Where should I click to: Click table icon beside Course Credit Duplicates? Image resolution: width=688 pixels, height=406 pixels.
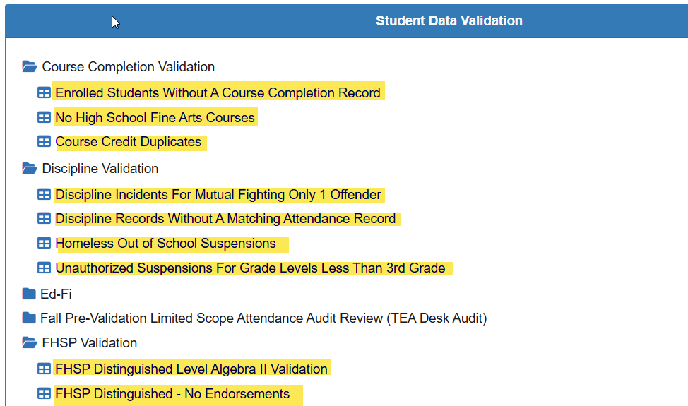[44, 141]
